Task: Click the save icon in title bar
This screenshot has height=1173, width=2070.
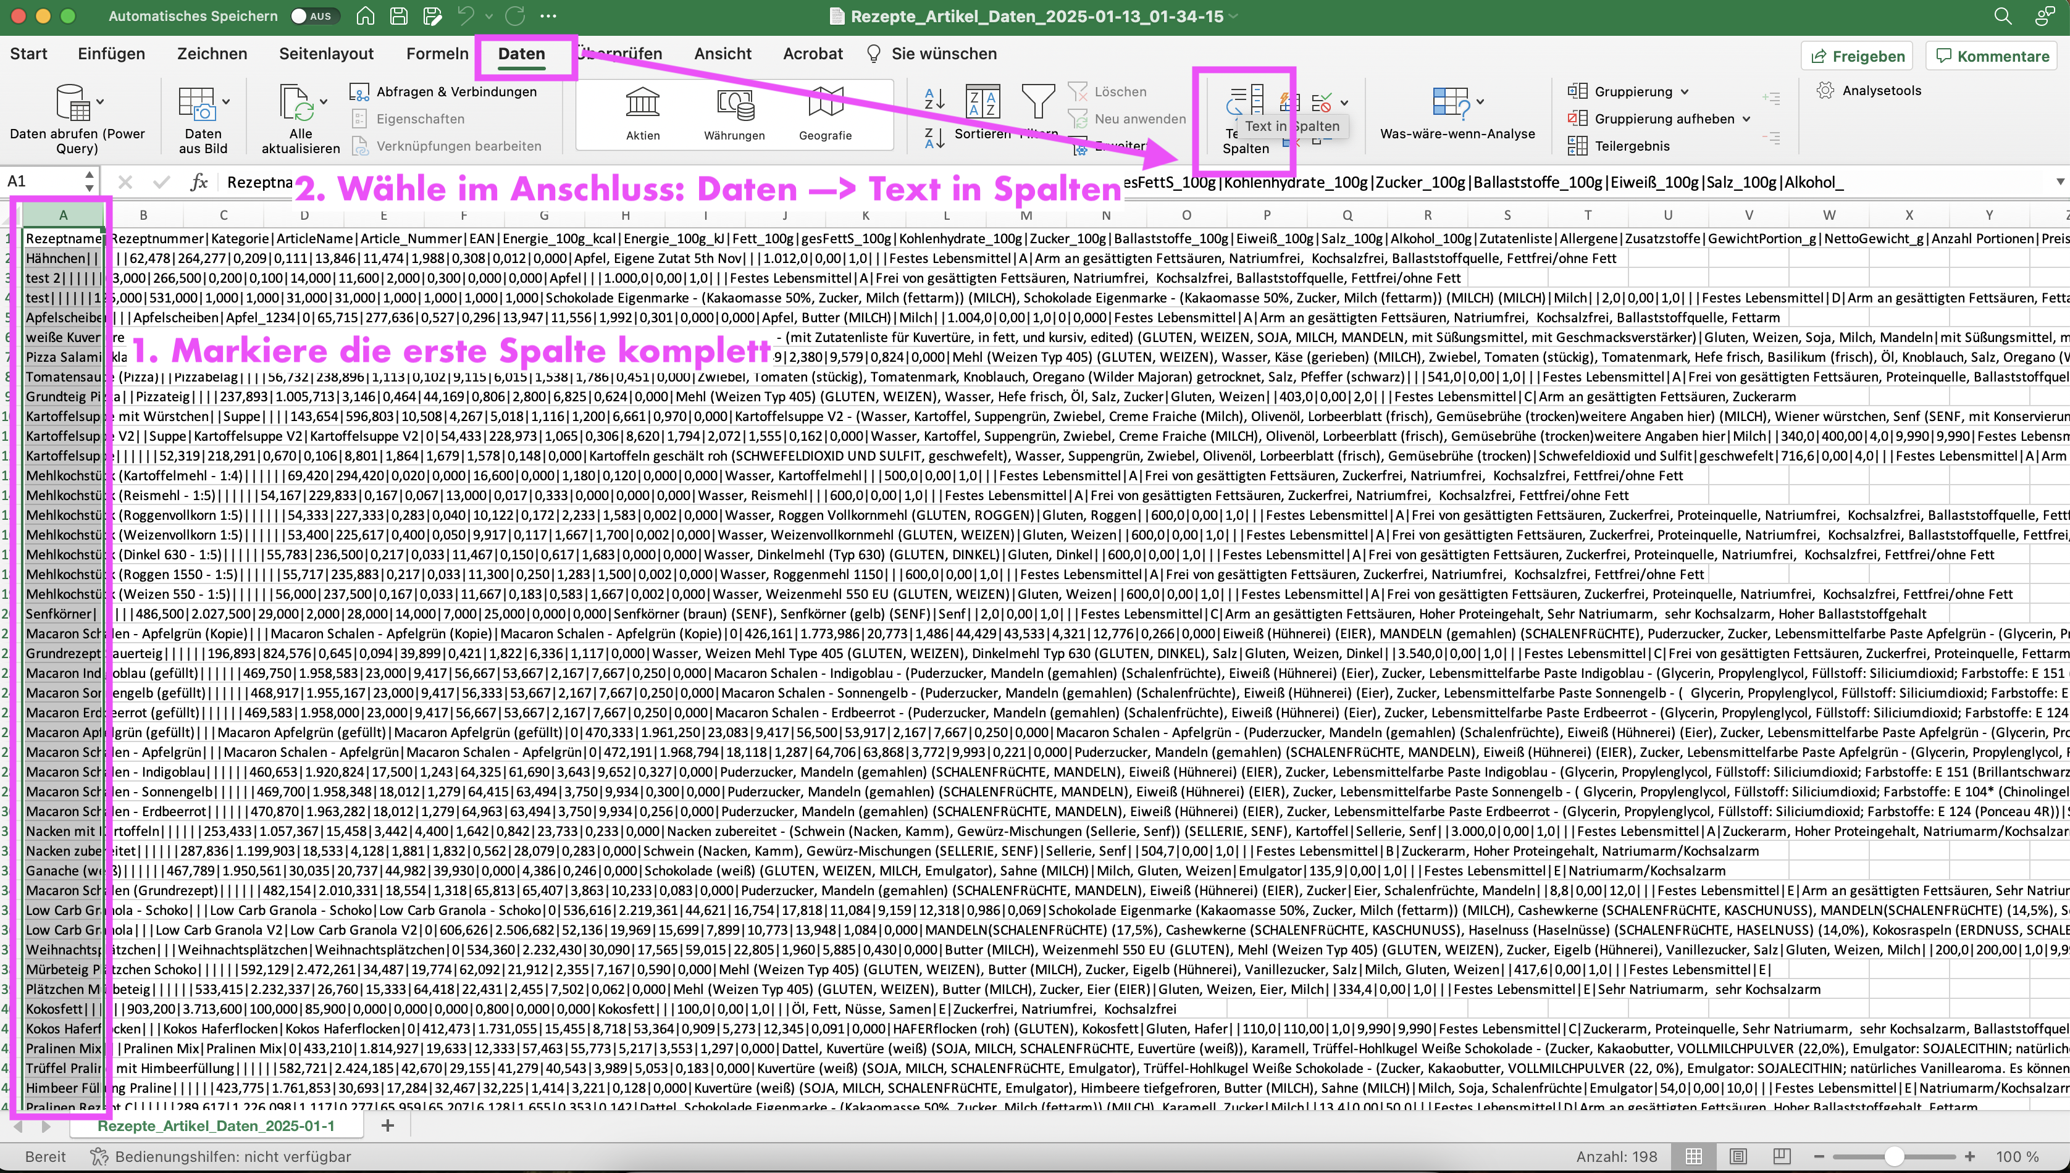Action: 399,16
